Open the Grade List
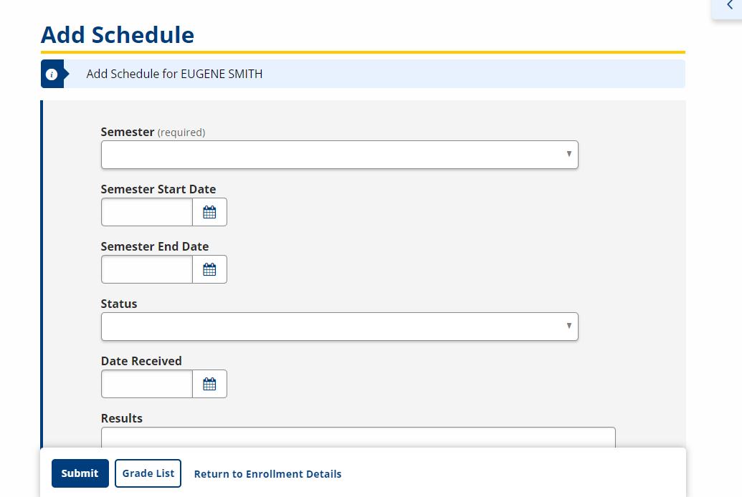Screen dimensions: 742x497 pyautogui.click(x=148, y=473)
